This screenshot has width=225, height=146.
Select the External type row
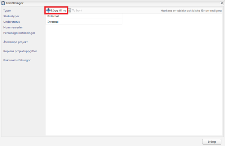(84, 16)
